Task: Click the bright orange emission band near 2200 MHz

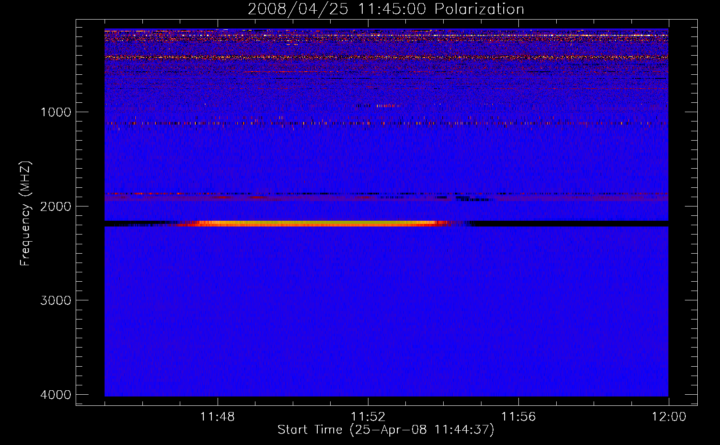Action: point(311,223)
